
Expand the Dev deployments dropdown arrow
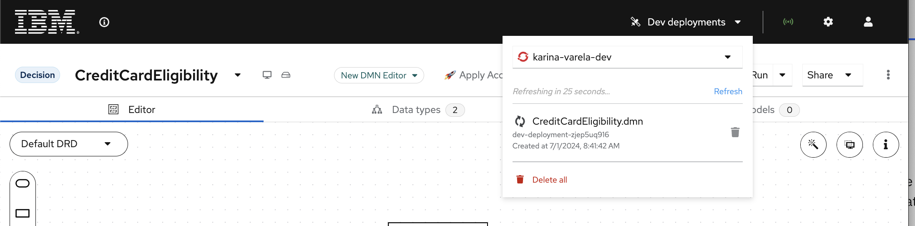tap(737, 22)
